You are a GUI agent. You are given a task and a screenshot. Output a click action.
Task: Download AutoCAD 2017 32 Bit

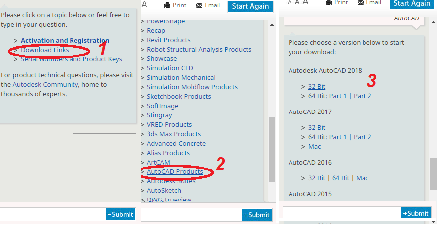click(317, 128)
